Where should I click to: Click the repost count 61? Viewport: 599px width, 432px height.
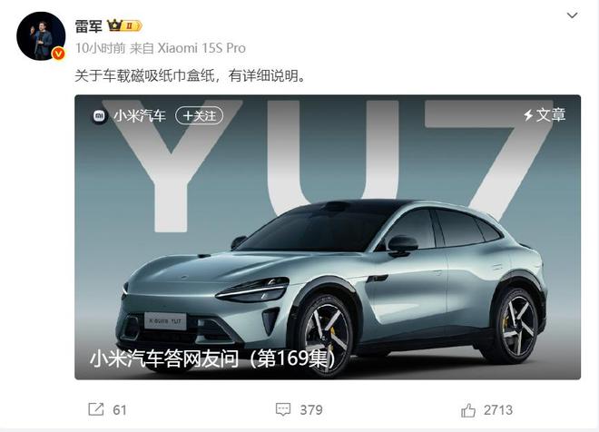120,410
